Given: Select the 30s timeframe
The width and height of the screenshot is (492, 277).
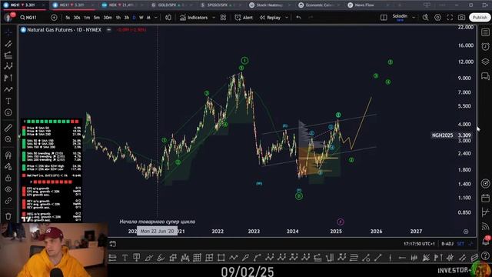Looking at the screenshot, I should click(77, 18).
